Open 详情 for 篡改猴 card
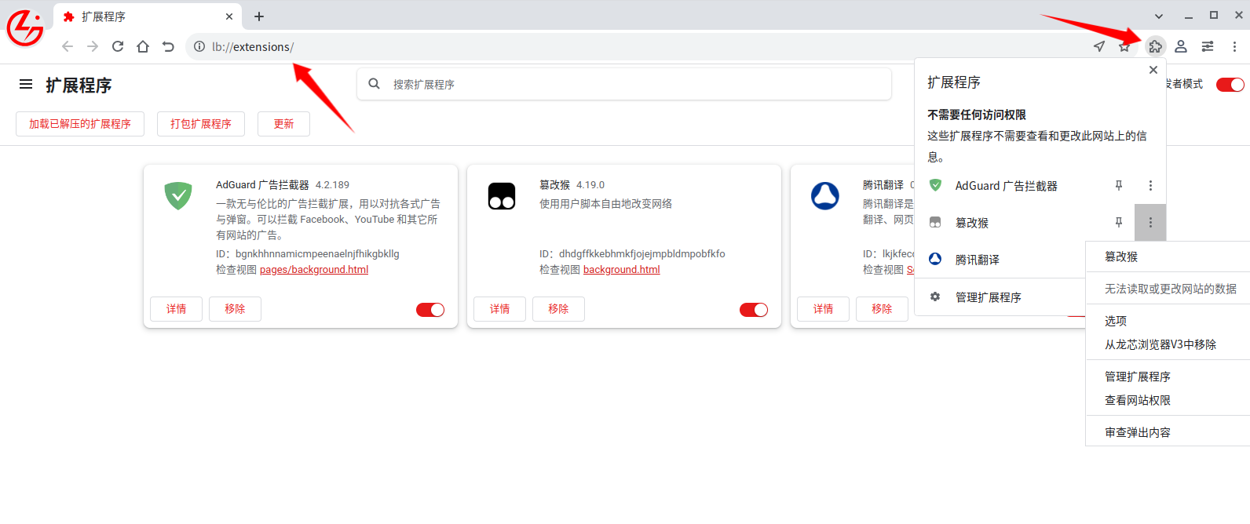Screen dimensions: 1250x524 (500, 309)
